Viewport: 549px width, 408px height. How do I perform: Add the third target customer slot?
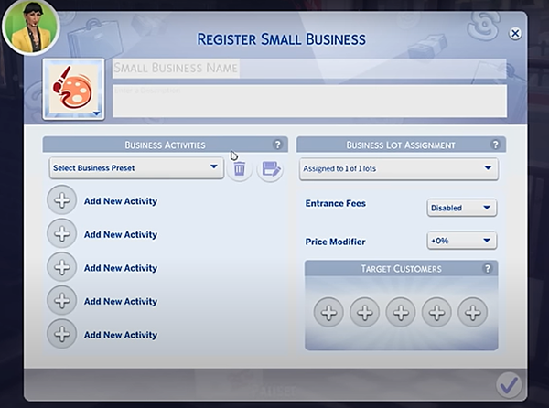(x=400, y=313)
